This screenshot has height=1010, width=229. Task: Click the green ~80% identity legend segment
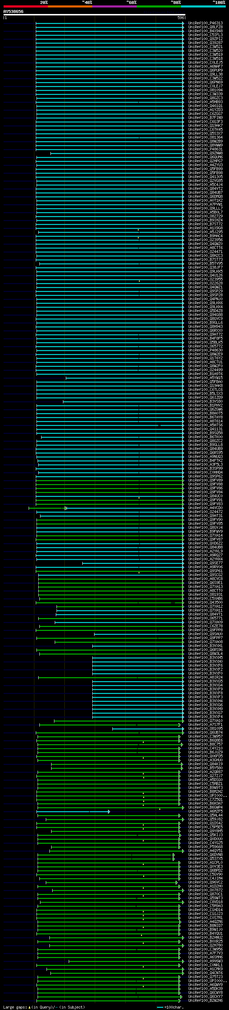[x=159, y=6]
